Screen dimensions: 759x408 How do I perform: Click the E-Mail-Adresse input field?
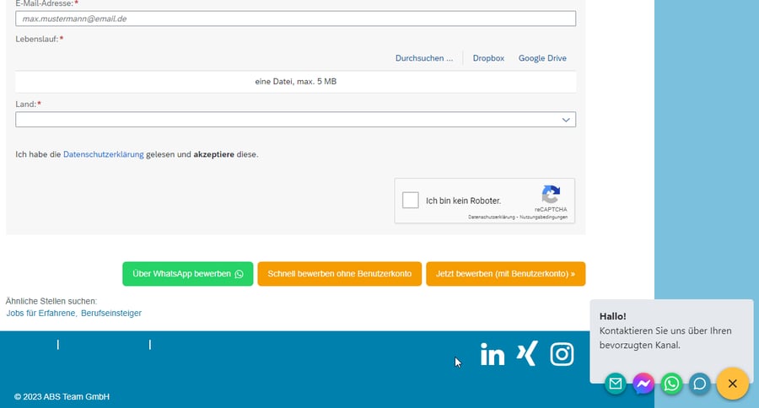click(x=295, y=18)
